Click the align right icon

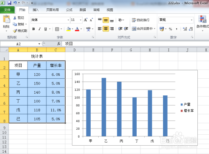112,29
